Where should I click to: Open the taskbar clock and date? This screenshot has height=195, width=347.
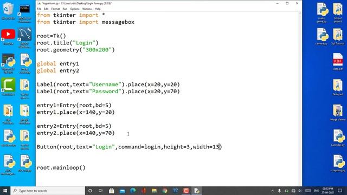click(327, 191)
